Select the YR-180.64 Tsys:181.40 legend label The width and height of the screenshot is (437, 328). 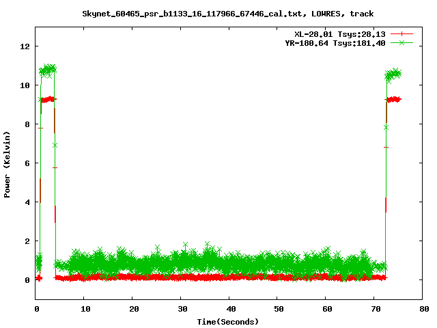(x=335, y=43)
